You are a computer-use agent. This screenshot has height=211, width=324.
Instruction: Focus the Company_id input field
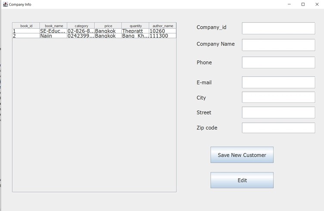coord(278,28)
